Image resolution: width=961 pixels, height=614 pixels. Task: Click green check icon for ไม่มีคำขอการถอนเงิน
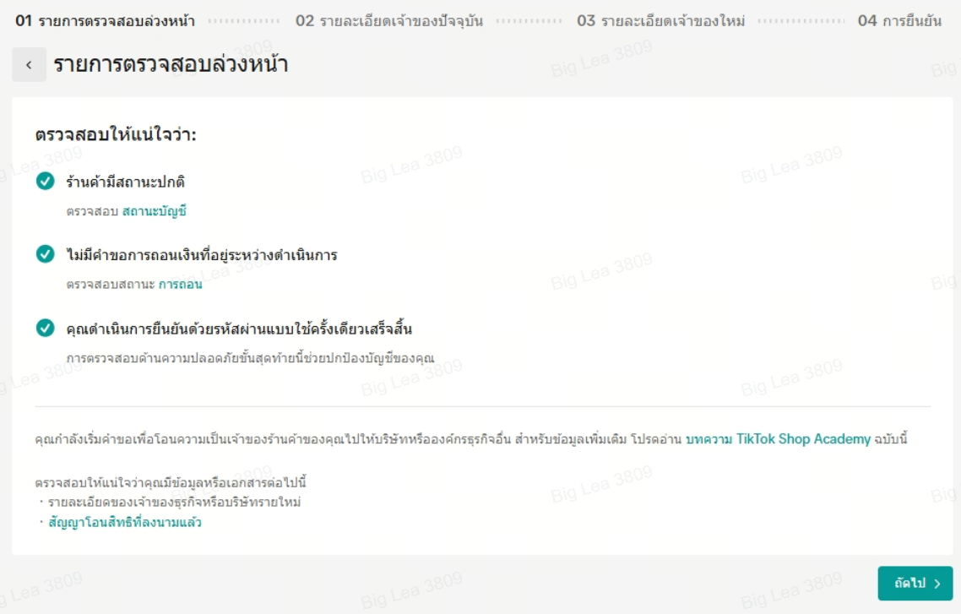46,254
